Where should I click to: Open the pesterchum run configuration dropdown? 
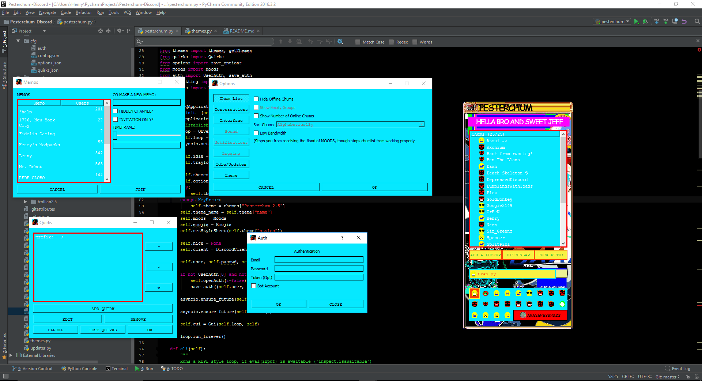pyautogui.click(x=612, y=22)
